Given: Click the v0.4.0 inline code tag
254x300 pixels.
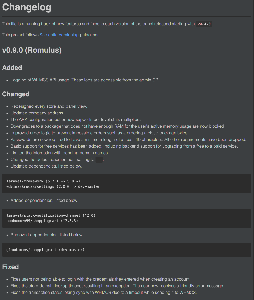Looking at the screenshot, I should click(x=204, y=24).
